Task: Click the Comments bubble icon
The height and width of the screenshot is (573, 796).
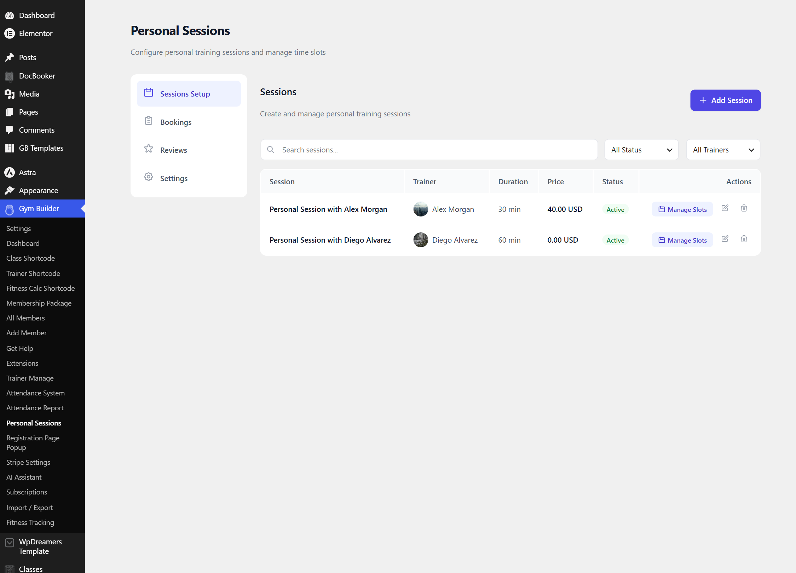Action: [10, 130]
